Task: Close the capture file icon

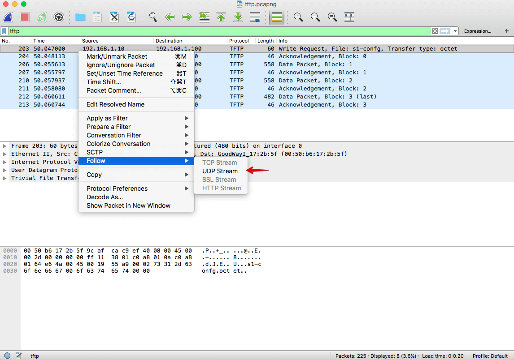Action: [x=114, y=17]
